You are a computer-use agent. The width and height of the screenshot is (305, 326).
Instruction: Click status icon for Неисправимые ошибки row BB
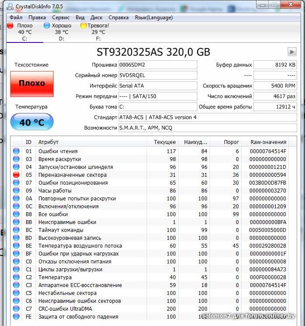tap(16, 222)
